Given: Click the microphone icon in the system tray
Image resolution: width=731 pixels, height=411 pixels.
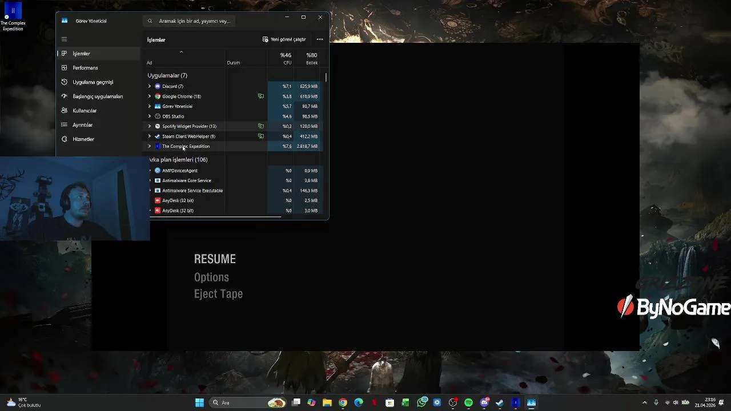Looking at the screenshot, I should tap(656, 402).
